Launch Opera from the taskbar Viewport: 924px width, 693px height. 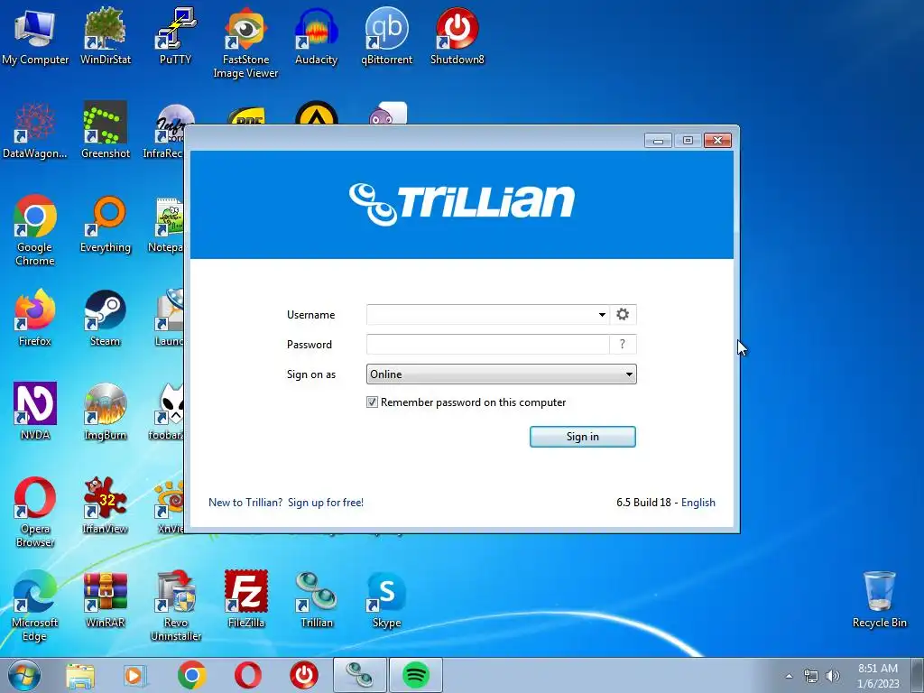(248, 675)
